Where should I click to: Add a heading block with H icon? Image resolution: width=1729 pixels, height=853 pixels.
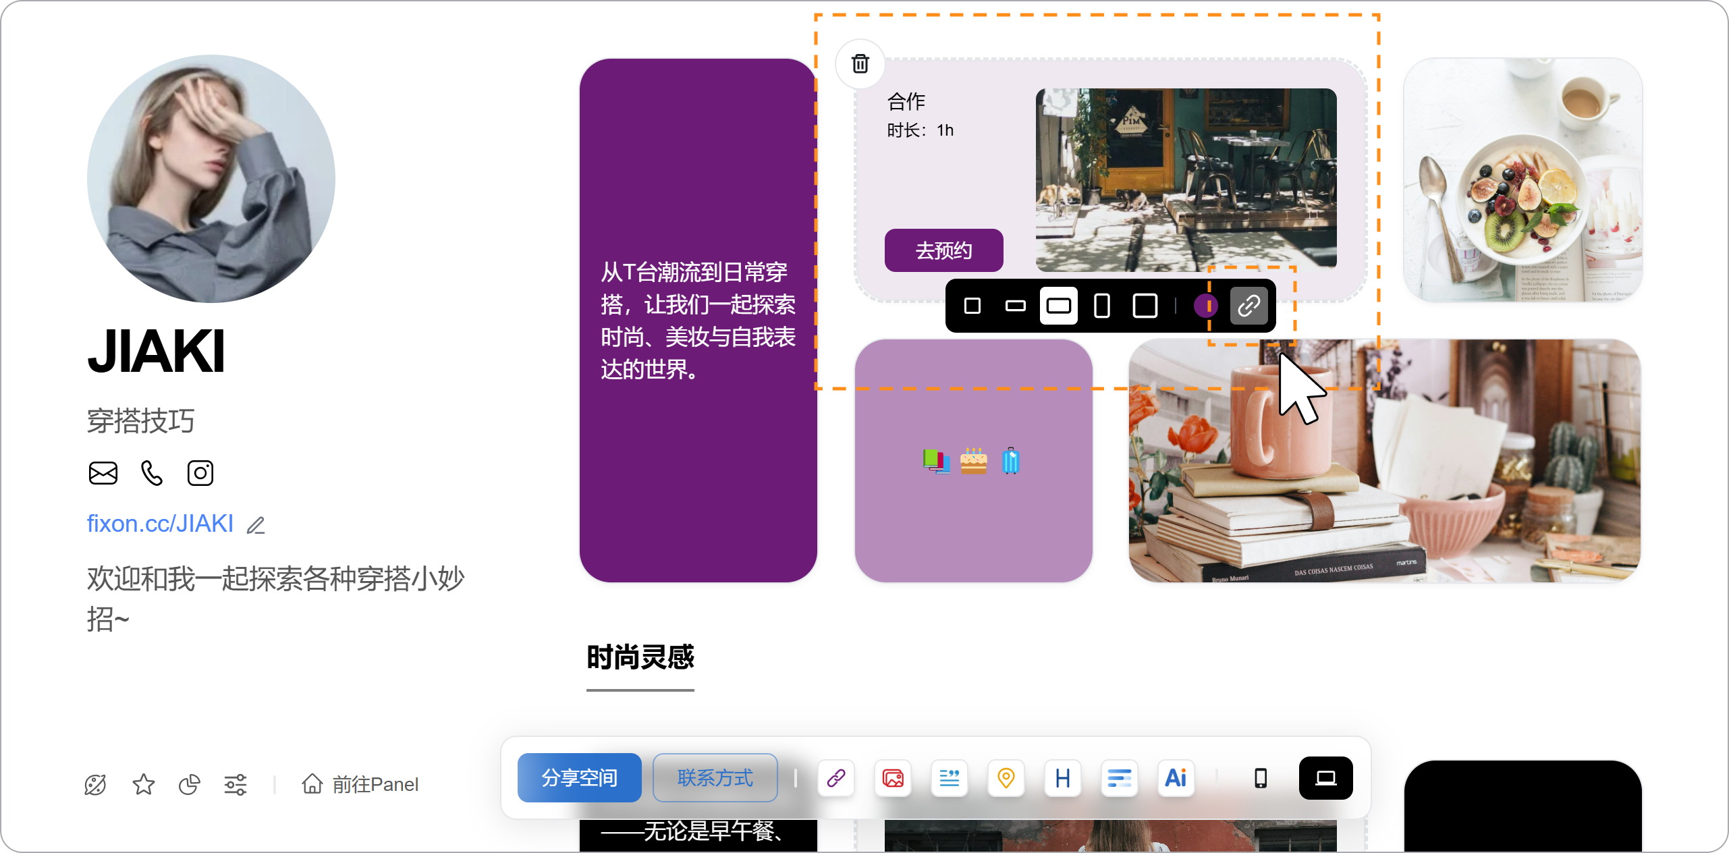(x=1063, y=778)
